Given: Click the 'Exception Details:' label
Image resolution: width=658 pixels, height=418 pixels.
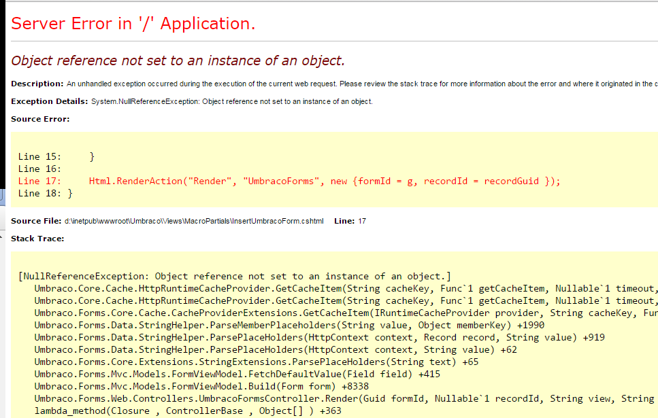Looking at the screenshot, I should 50,101.
